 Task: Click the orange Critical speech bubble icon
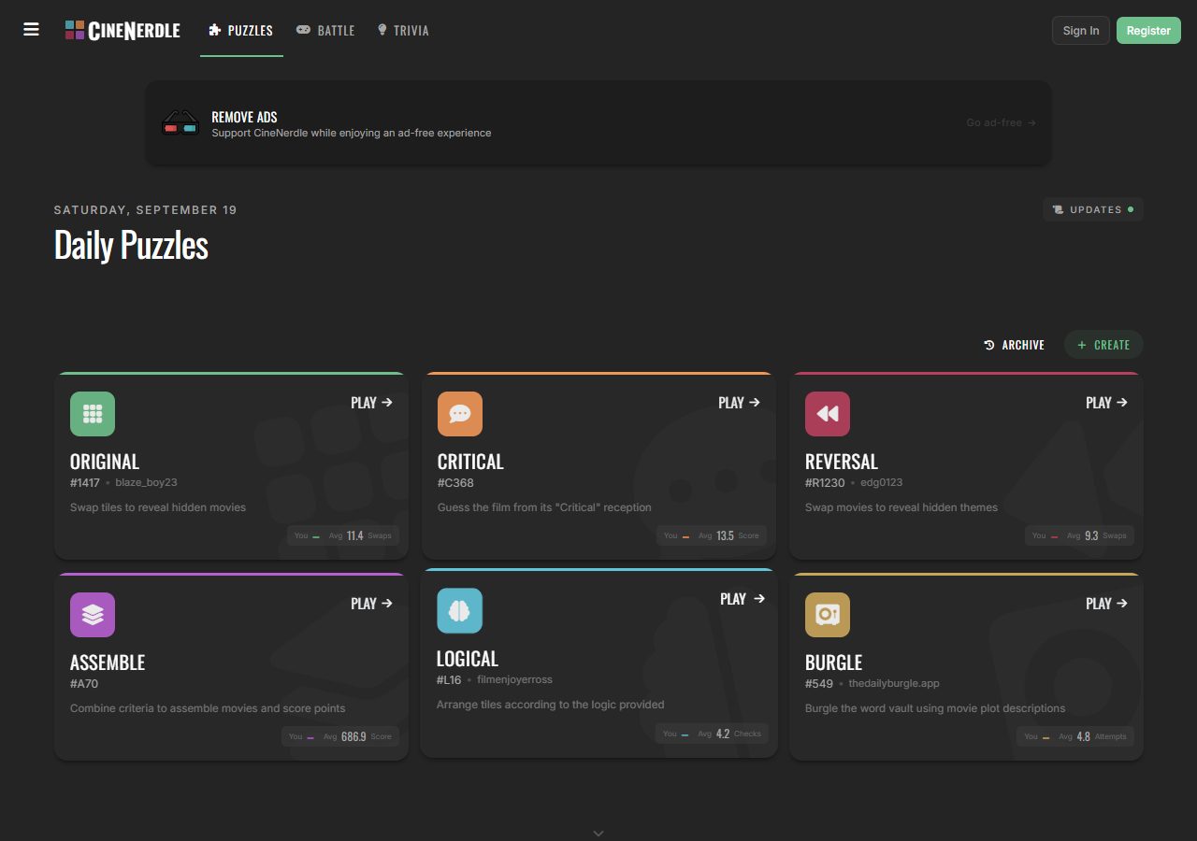coord(460,414)
